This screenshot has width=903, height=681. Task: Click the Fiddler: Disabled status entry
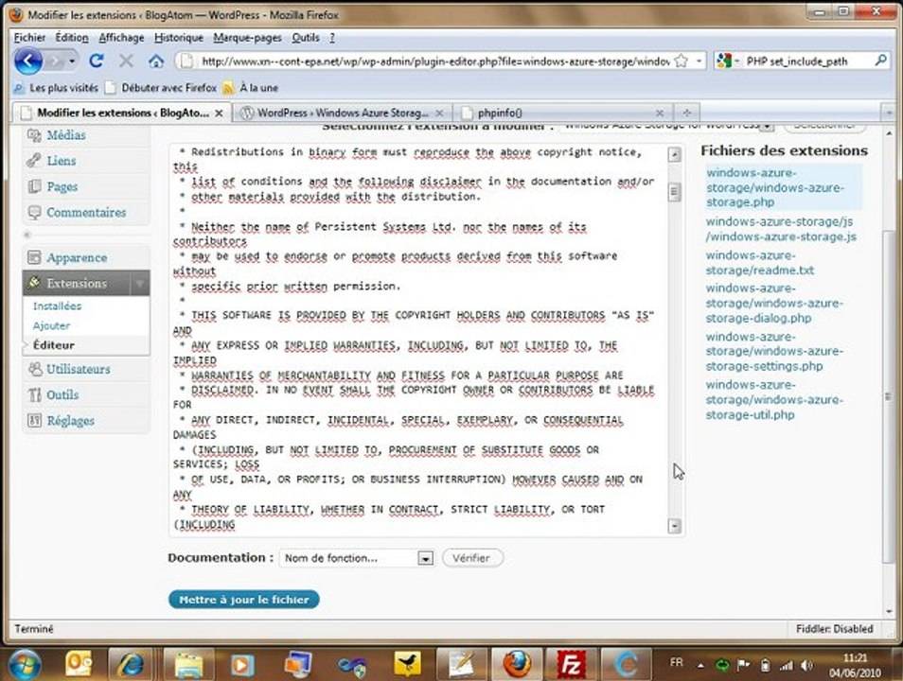click(835, 629)
